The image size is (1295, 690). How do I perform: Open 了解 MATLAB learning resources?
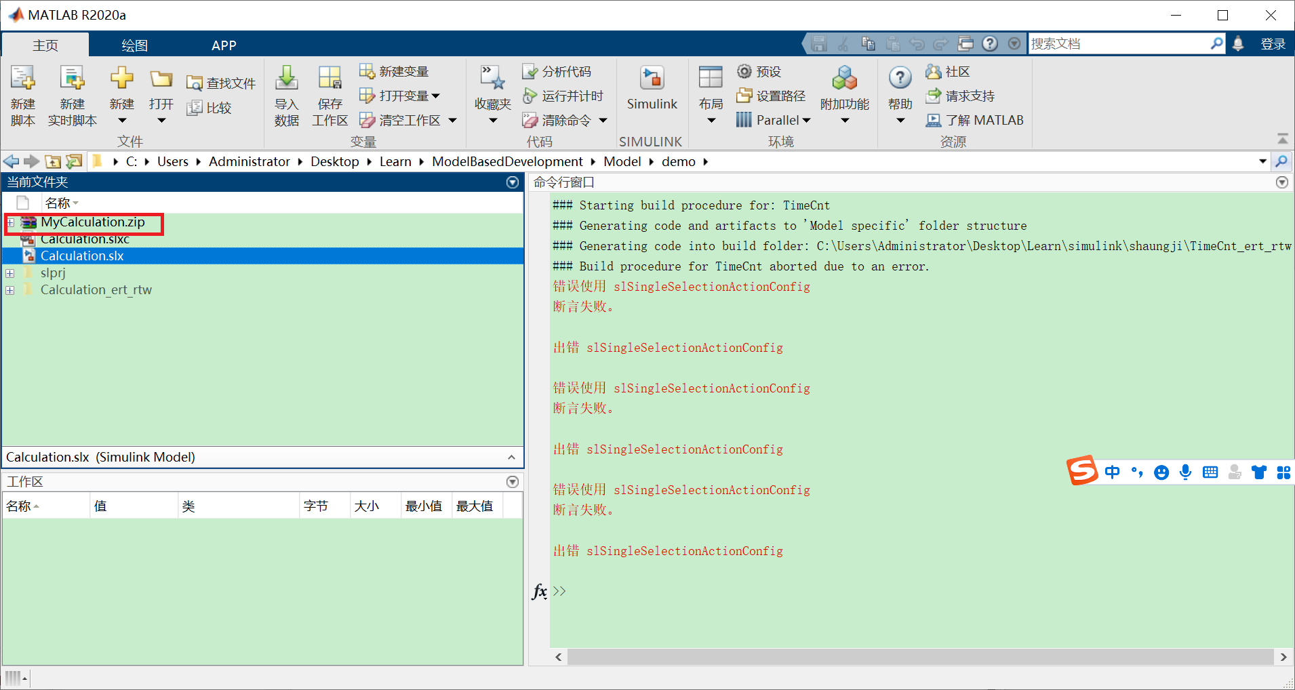point(975,120)
